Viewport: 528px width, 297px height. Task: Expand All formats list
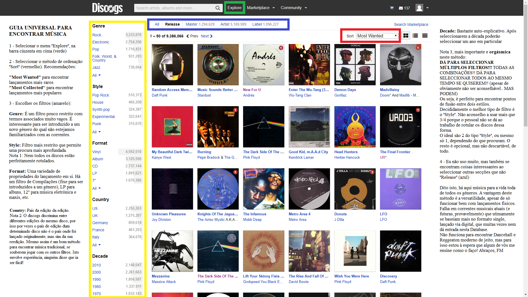coord(97,188)
